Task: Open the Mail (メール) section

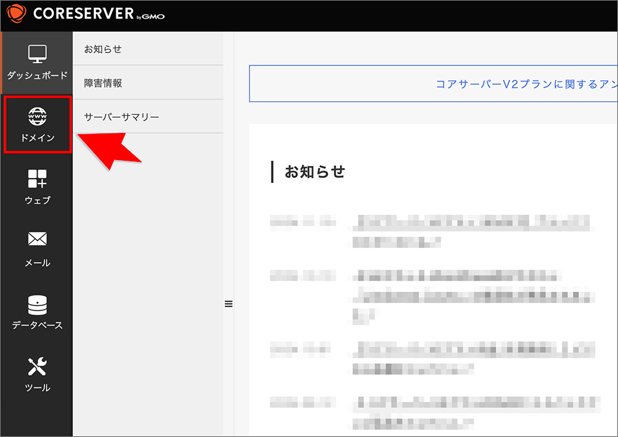Action: 37,250
